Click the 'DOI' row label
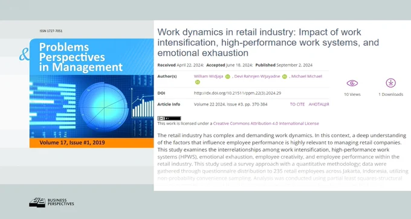 [161, 93]
